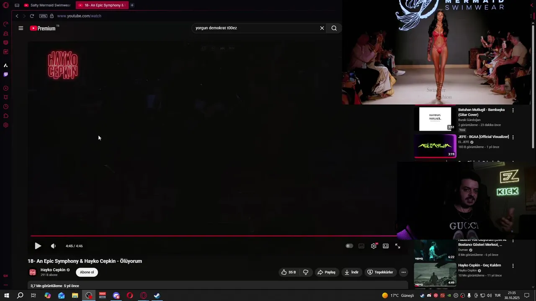
Task: Mute the video volume
Action: pos(53,246)
